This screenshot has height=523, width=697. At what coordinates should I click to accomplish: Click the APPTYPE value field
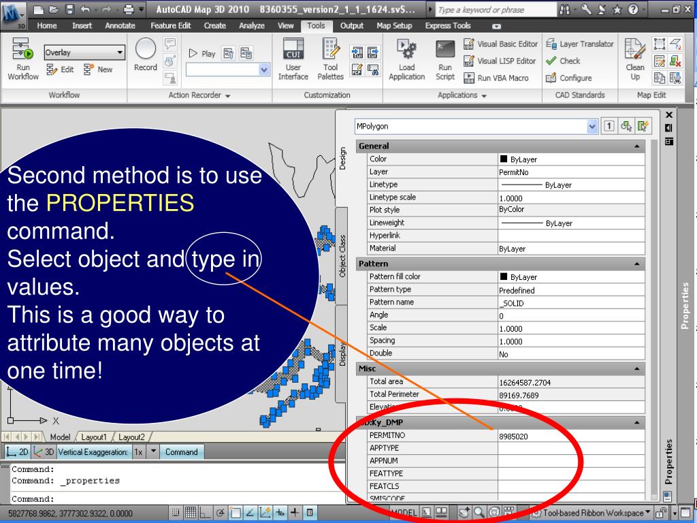[x=571, y=449]
